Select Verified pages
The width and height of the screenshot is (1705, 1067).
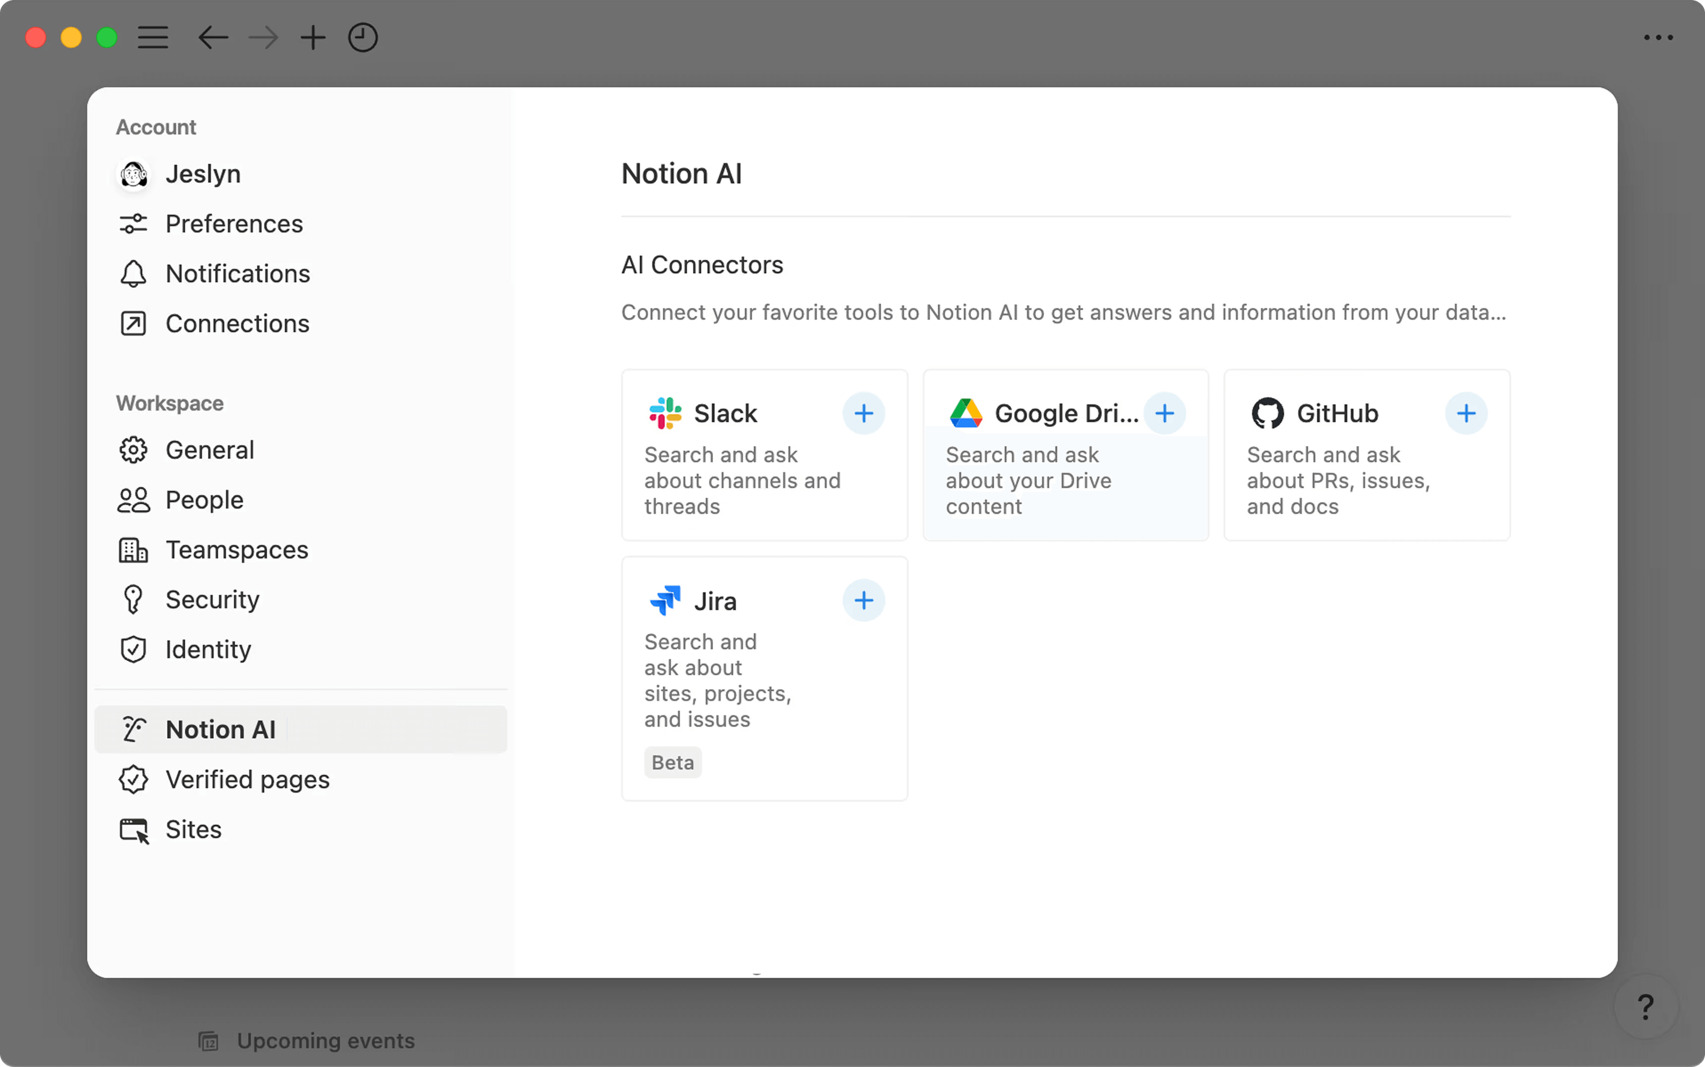[x=247, y=779]
